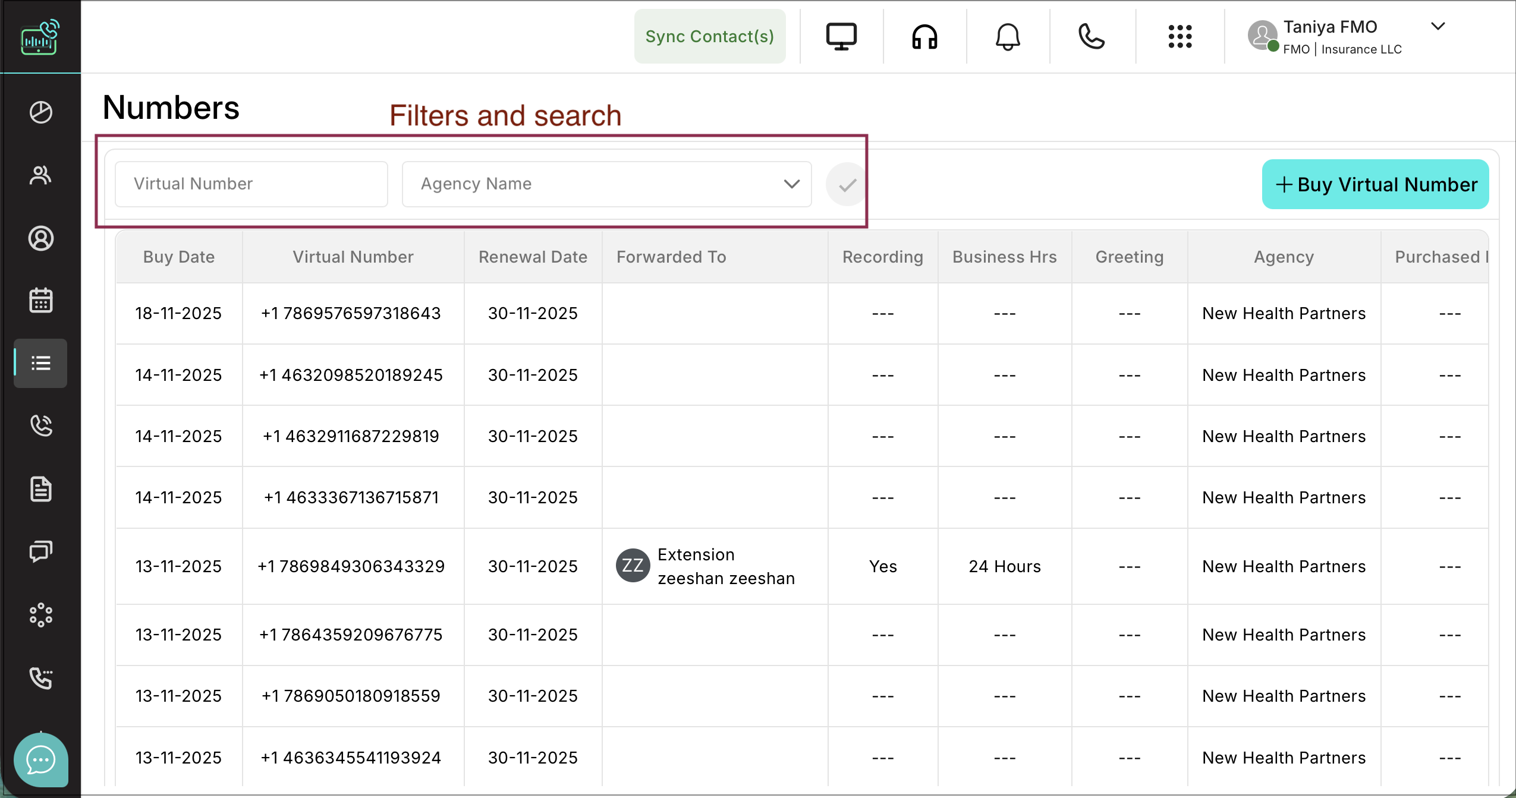Open the document reports sidebar icon
This screenshot has height=798, width=1516.
click(40, 489)
